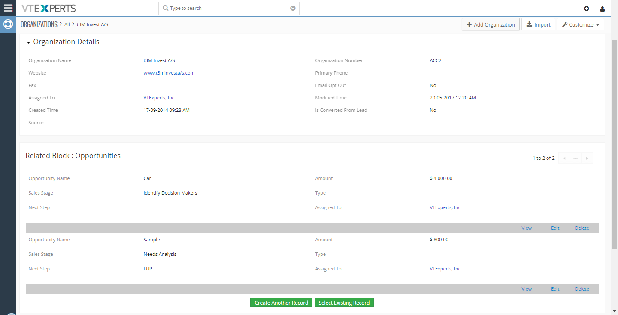The height and width of the screenshot is (315, 618).
Task: Select the Needs Analysis sales stage
Action: click(x=160, y=254)
